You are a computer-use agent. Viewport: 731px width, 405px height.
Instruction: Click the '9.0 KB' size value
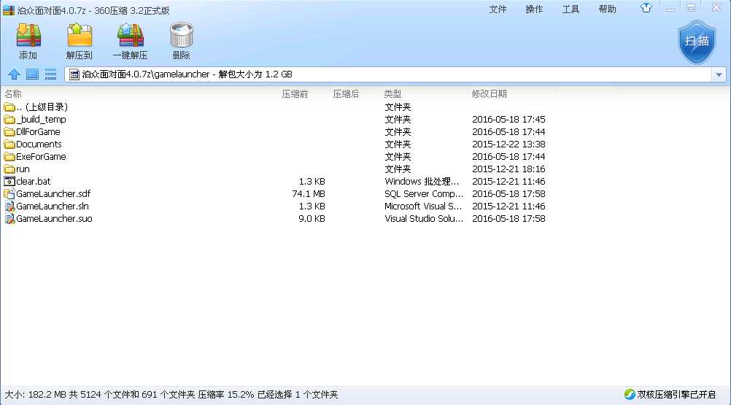312,219
